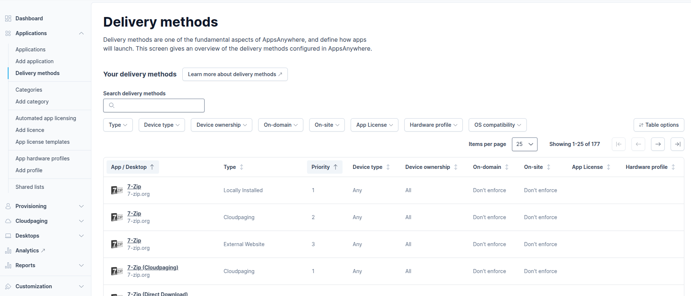This screenshot has height=296, width=691.
Task: Click the Provisioning user icon
Action: [x=8, y=206]
